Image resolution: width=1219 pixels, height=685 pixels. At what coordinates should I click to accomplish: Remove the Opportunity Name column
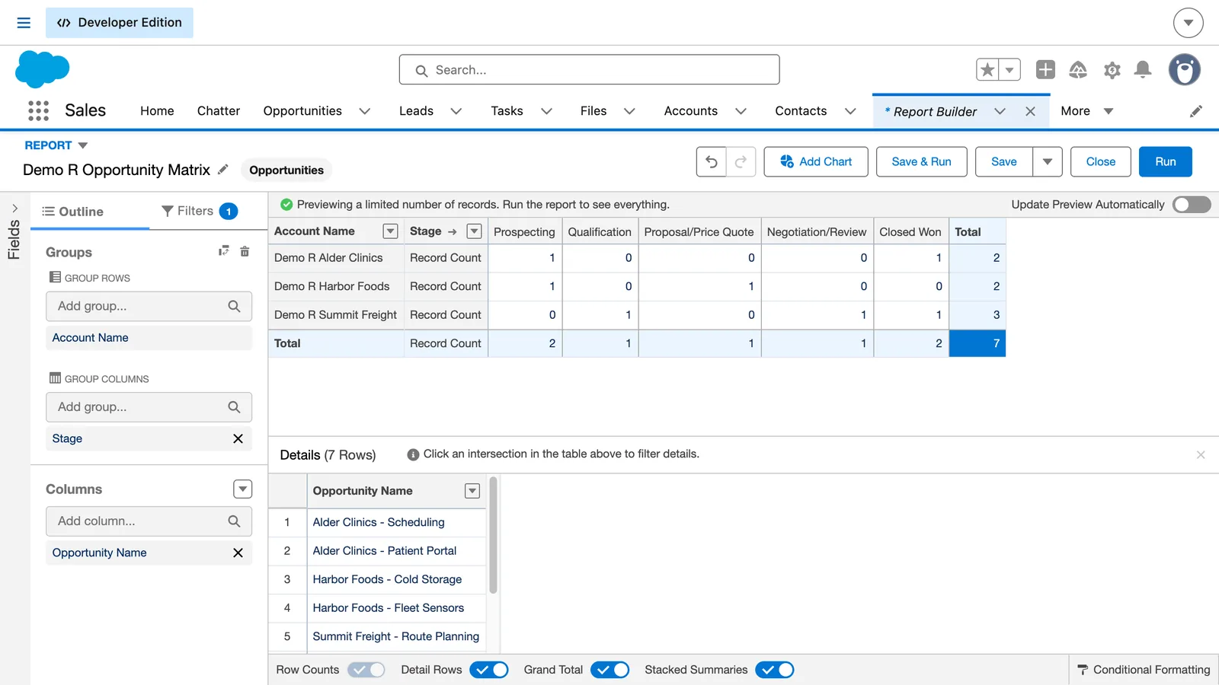click(x=238, y=553)
